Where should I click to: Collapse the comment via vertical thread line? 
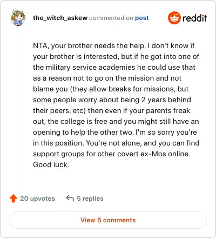click(18, 107)
